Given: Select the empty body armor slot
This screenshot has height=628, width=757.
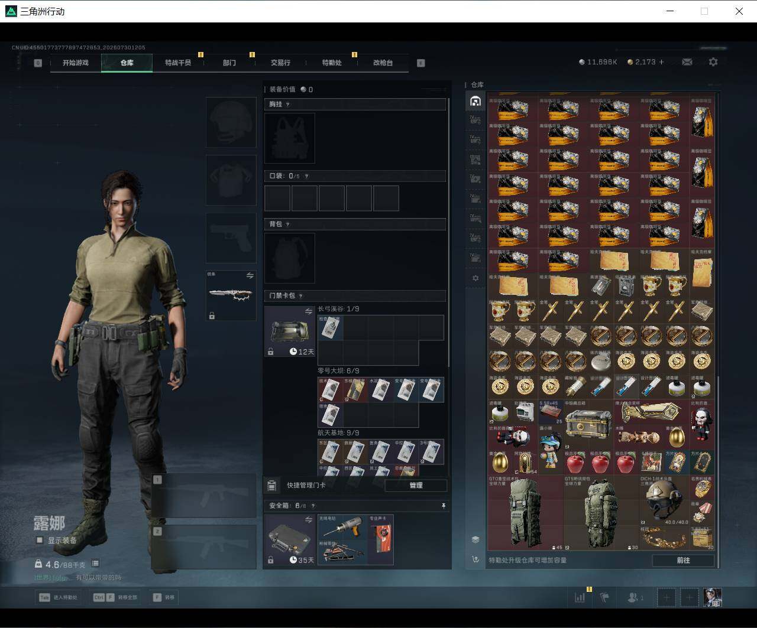Looking at the screenshot, I should 231,180.
